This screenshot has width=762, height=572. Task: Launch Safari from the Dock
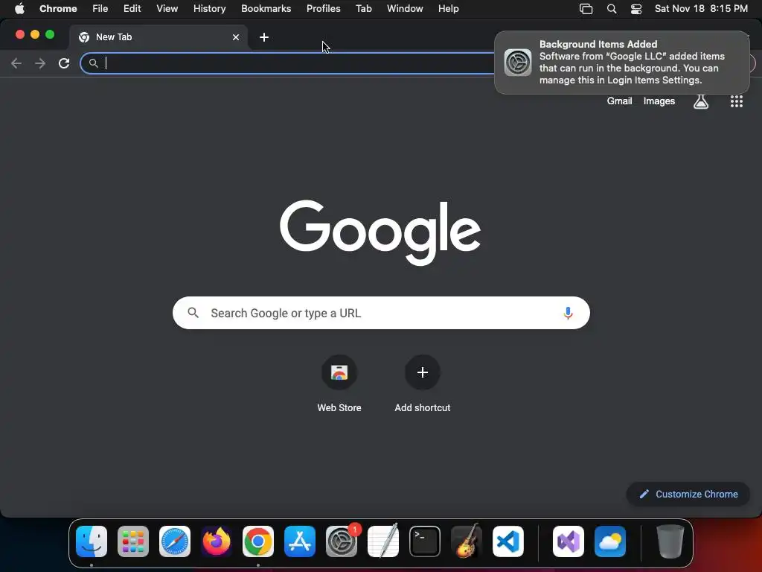tap(175, 541)
